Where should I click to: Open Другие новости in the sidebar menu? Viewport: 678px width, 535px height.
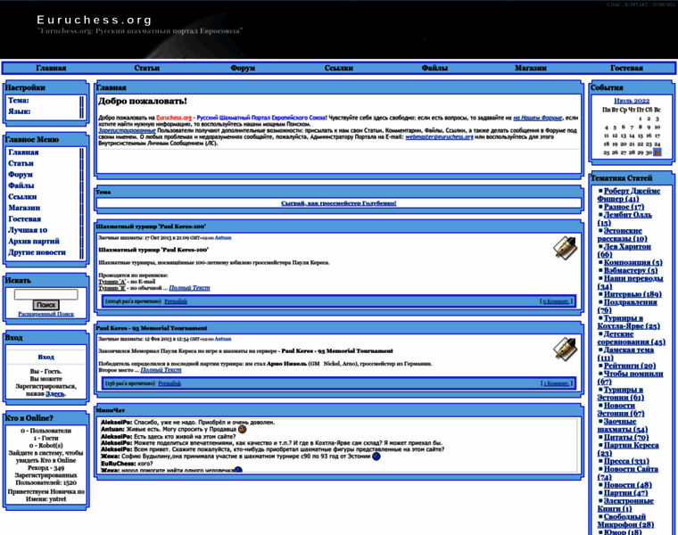coord(37,252)
